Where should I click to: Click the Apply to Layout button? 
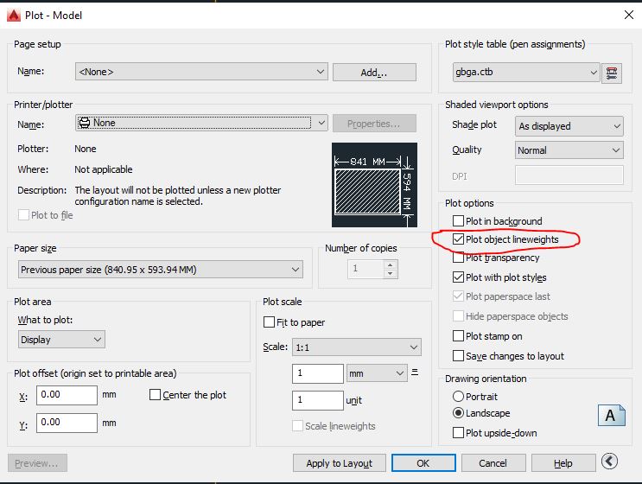339,463
